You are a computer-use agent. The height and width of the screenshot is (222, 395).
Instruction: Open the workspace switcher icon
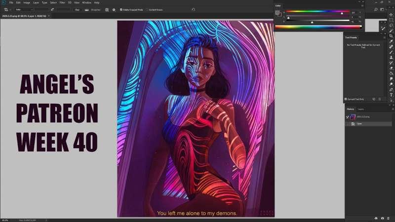[x=382, y=9]
